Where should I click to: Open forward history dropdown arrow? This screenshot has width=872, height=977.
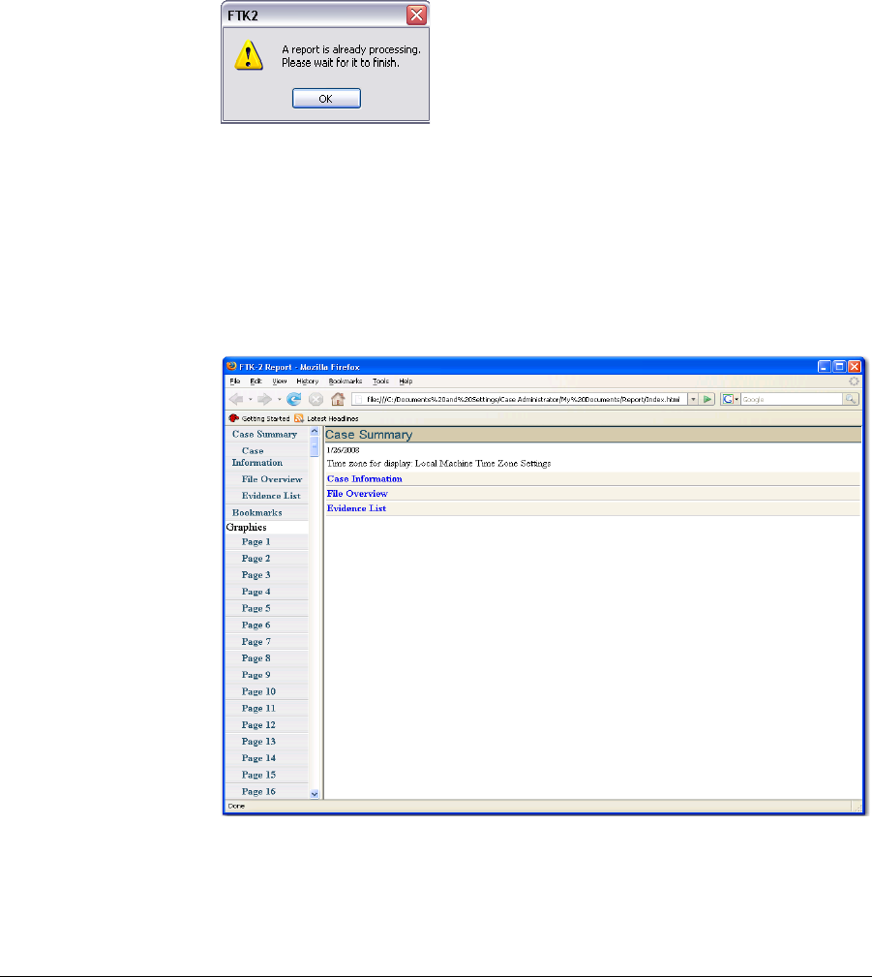279,399
